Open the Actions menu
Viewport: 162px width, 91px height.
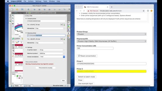pos(31,1)
